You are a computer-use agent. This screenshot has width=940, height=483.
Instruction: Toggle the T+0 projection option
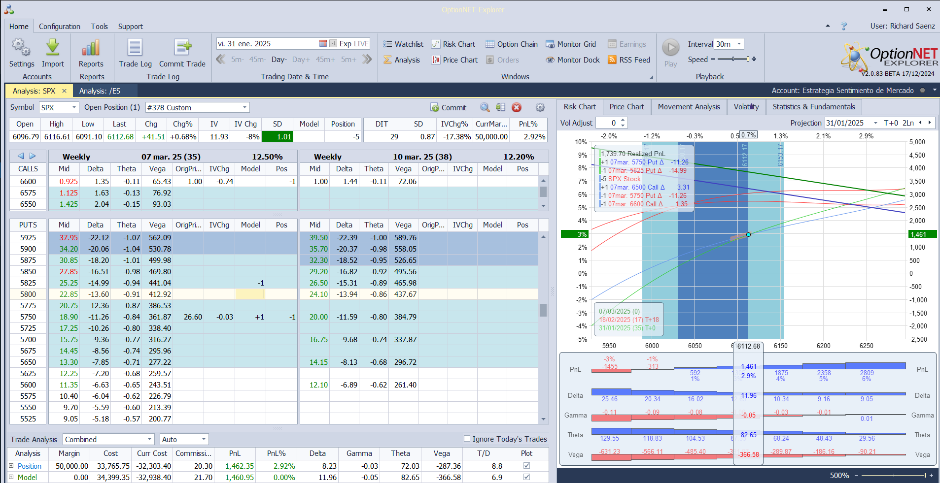pos(891,123)
